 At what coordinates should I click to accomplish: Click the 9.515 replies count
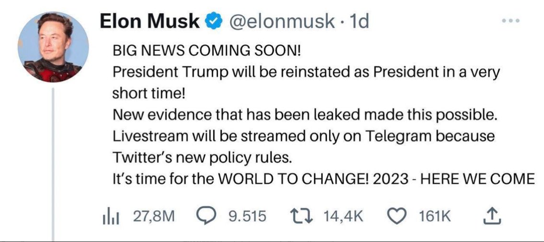(x=247, y=217)
